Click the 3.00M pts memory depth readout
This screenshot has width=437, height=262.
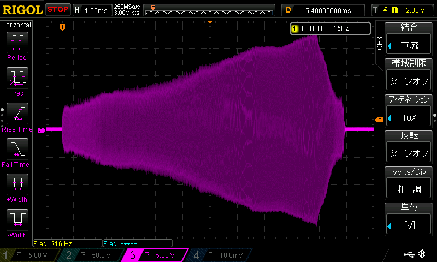pyautogui.click(x=127, y=13)
